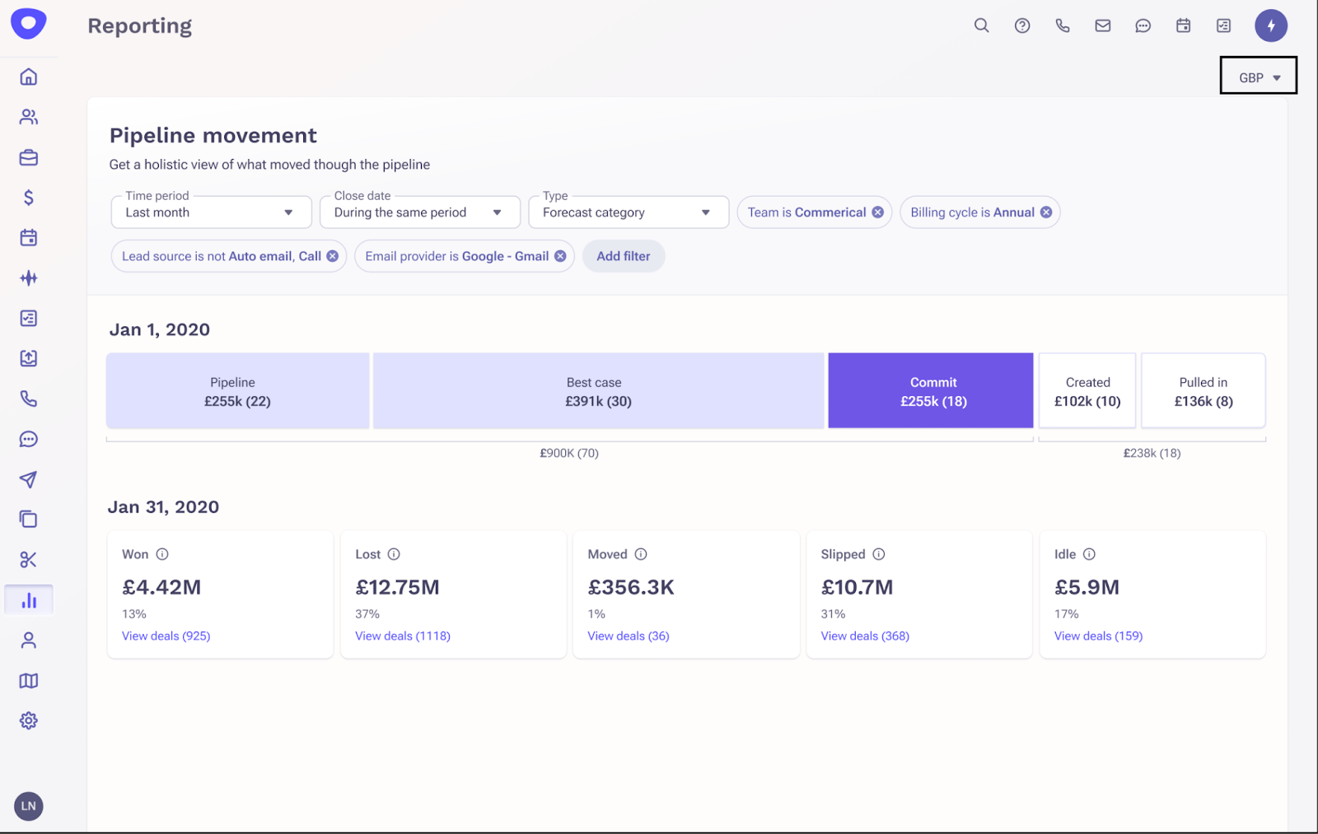Click the search magnifier in top bar
Image resolution: width=1318 pixels, height=834 pixels.
pos(981,26)
